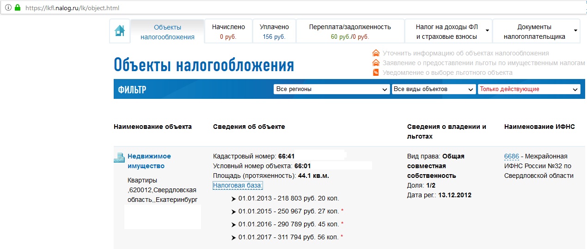Click the Налоговая база link
The height and width of the screenshot is (249, 587).
pyautogui.click(x=238, y=186)
